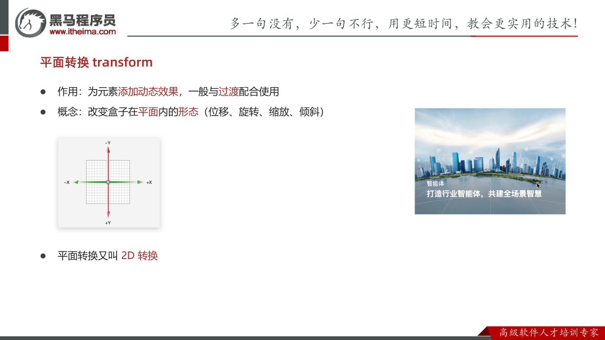Click the -X label on the diagram
The image size is (605, 340).
67,182
